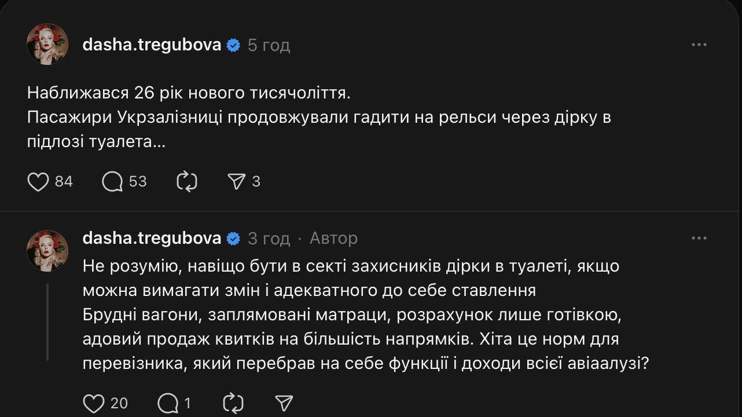Click verified badge on reply post
This screenshot has width=742, height=417.
tap(233, 238)
